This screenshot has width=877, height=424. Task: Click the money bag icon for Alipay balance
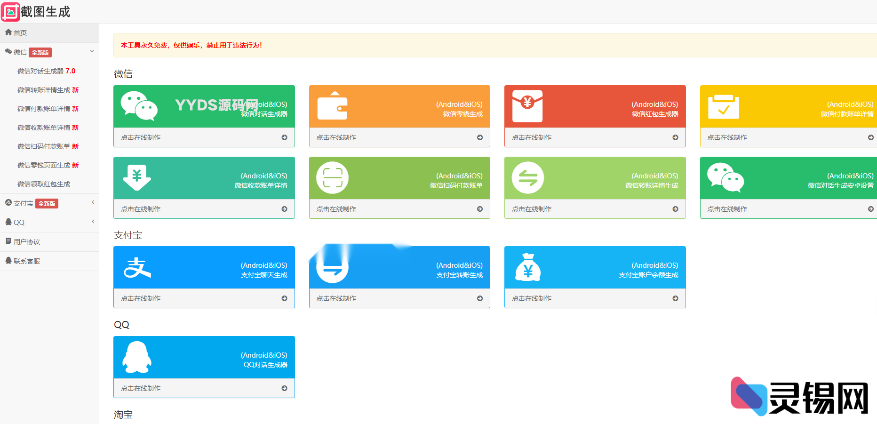(x=527, y=267)
